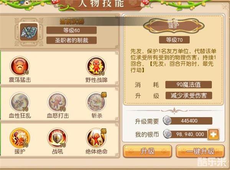This screenshot has height=170, width=230.
Task: Click the 圣职者的制裁 weapon name bar
Action: pyautogui.click(x=71, y=40)
